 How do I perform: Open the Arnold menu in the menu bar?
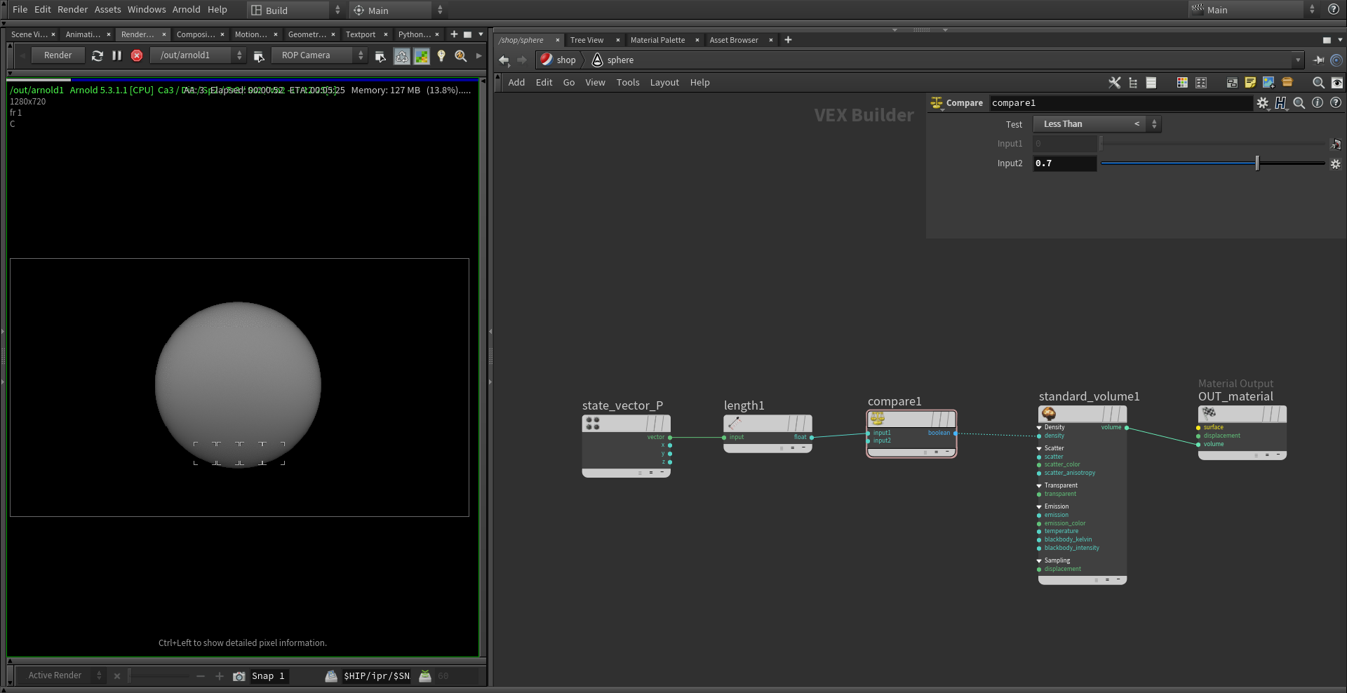186,10
